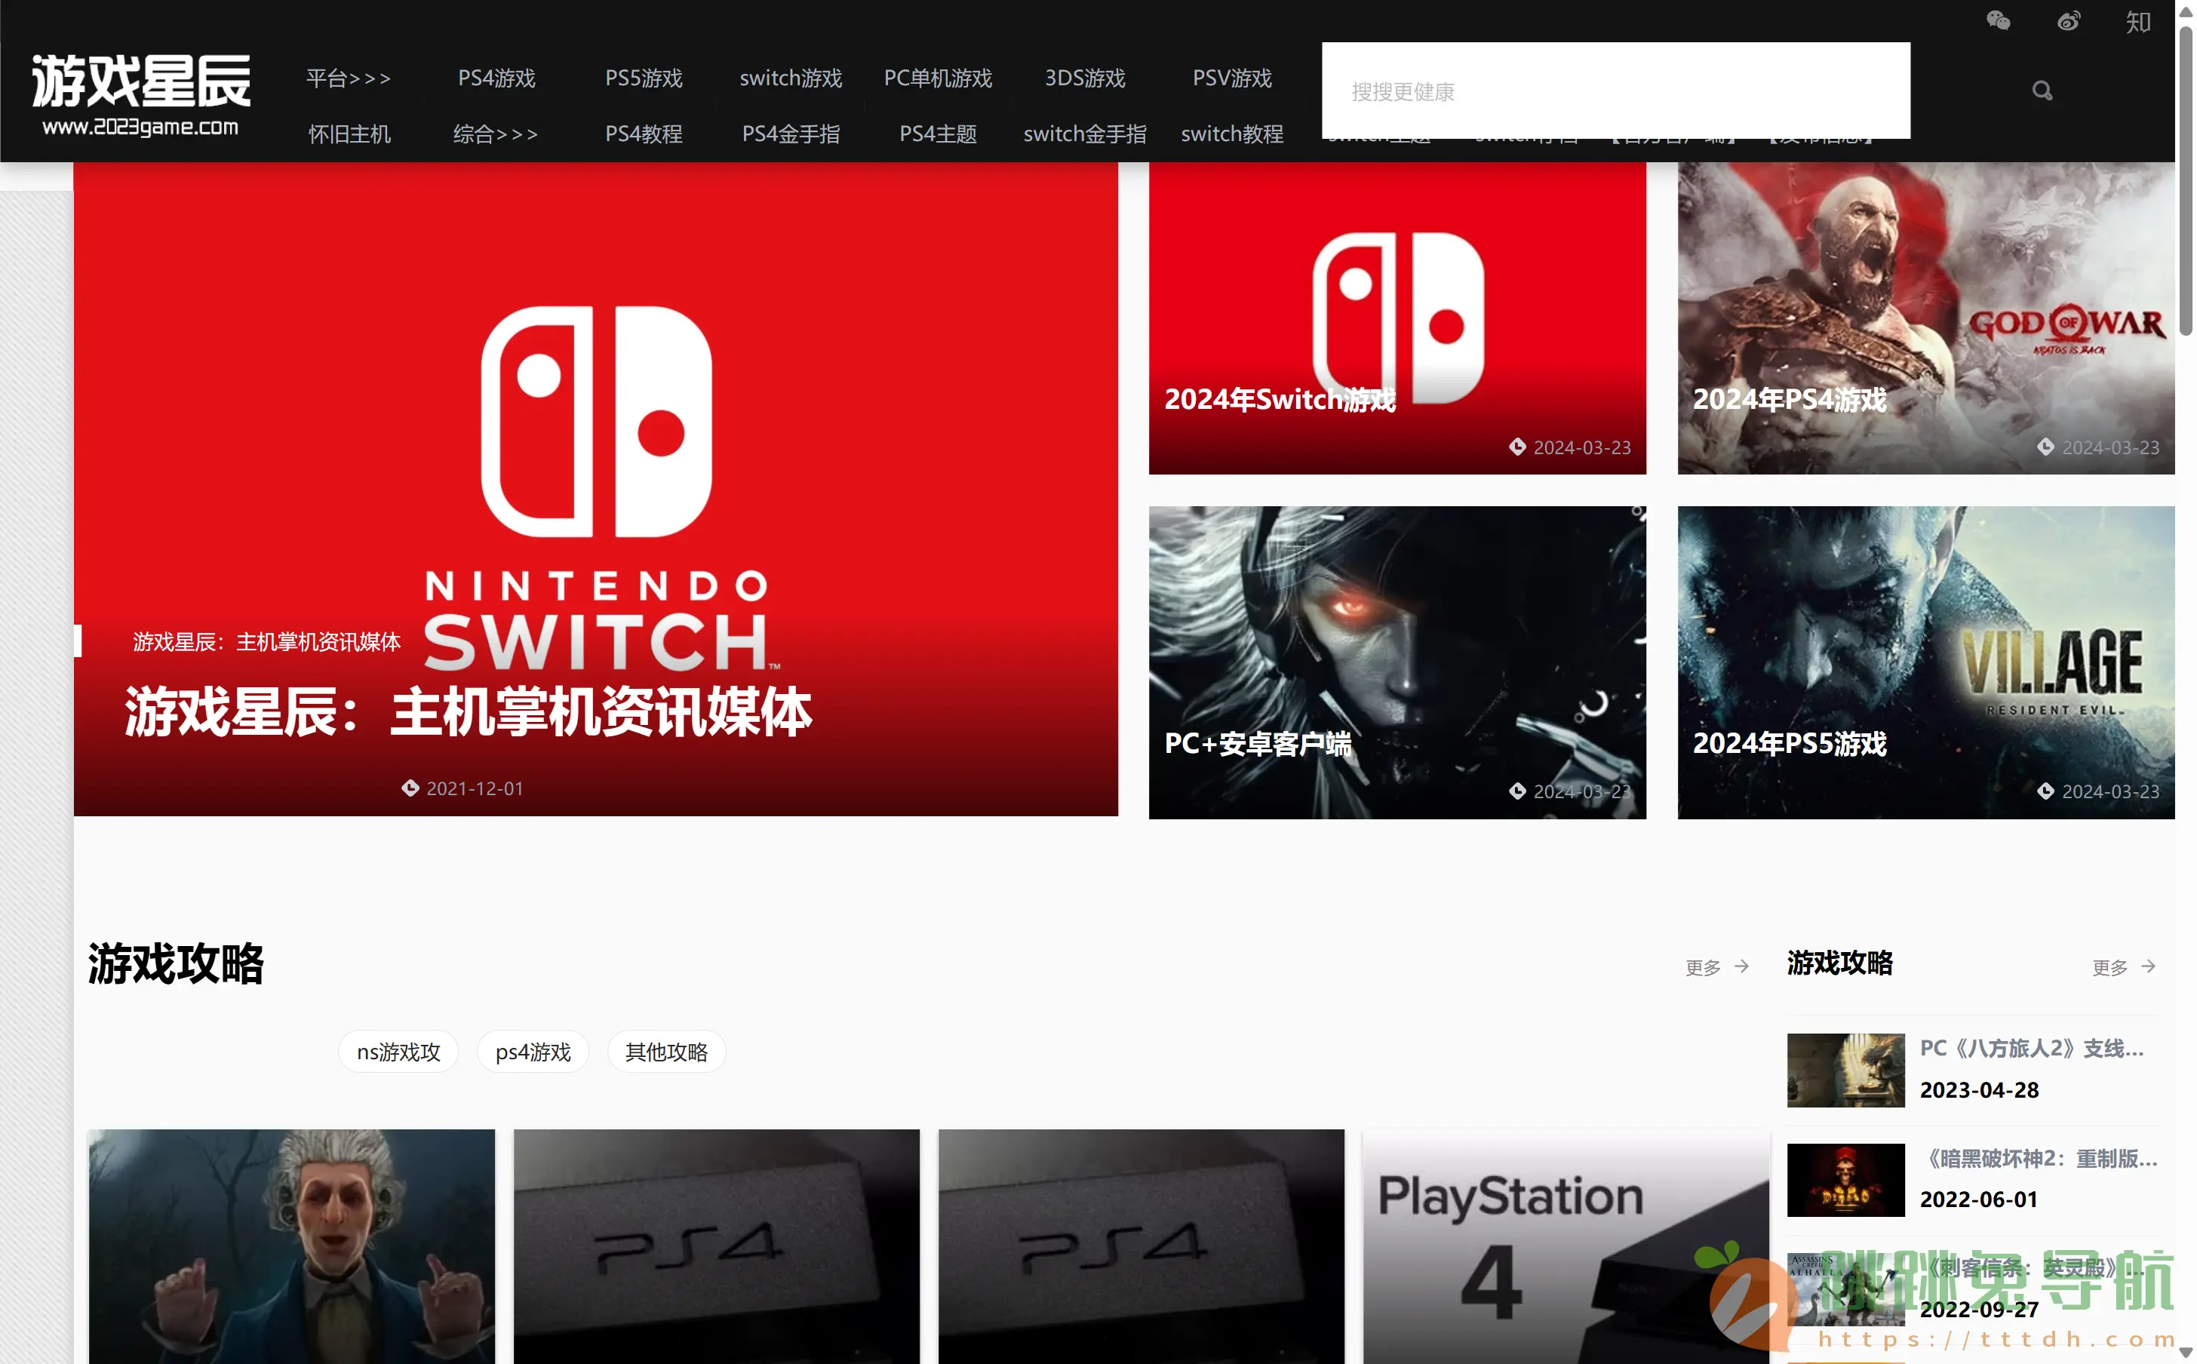Open the switch游戏 menu item
2197x1364 pixels.
click(790, 78)
